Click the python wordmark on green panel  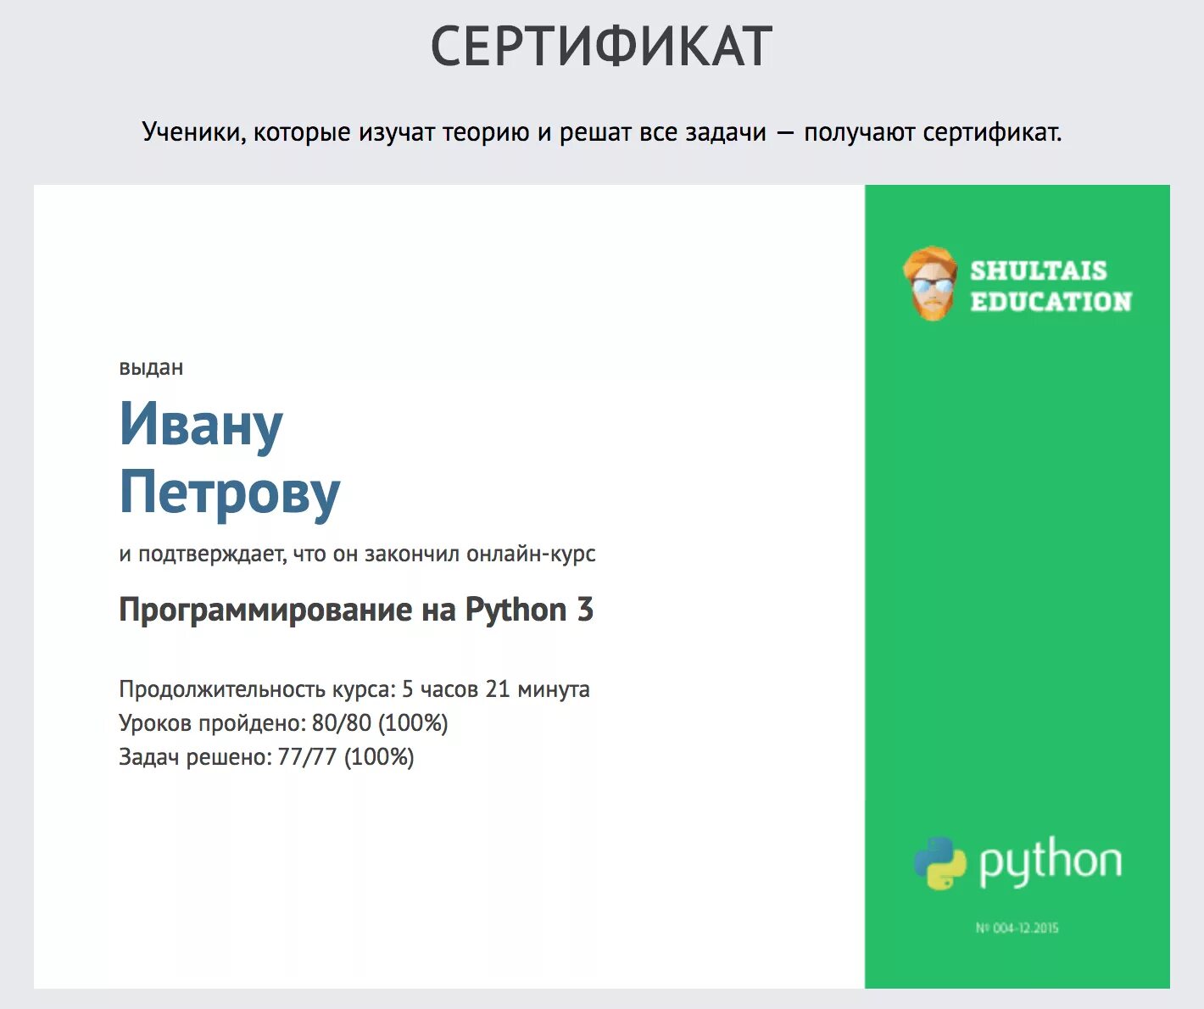(1050, 863)
